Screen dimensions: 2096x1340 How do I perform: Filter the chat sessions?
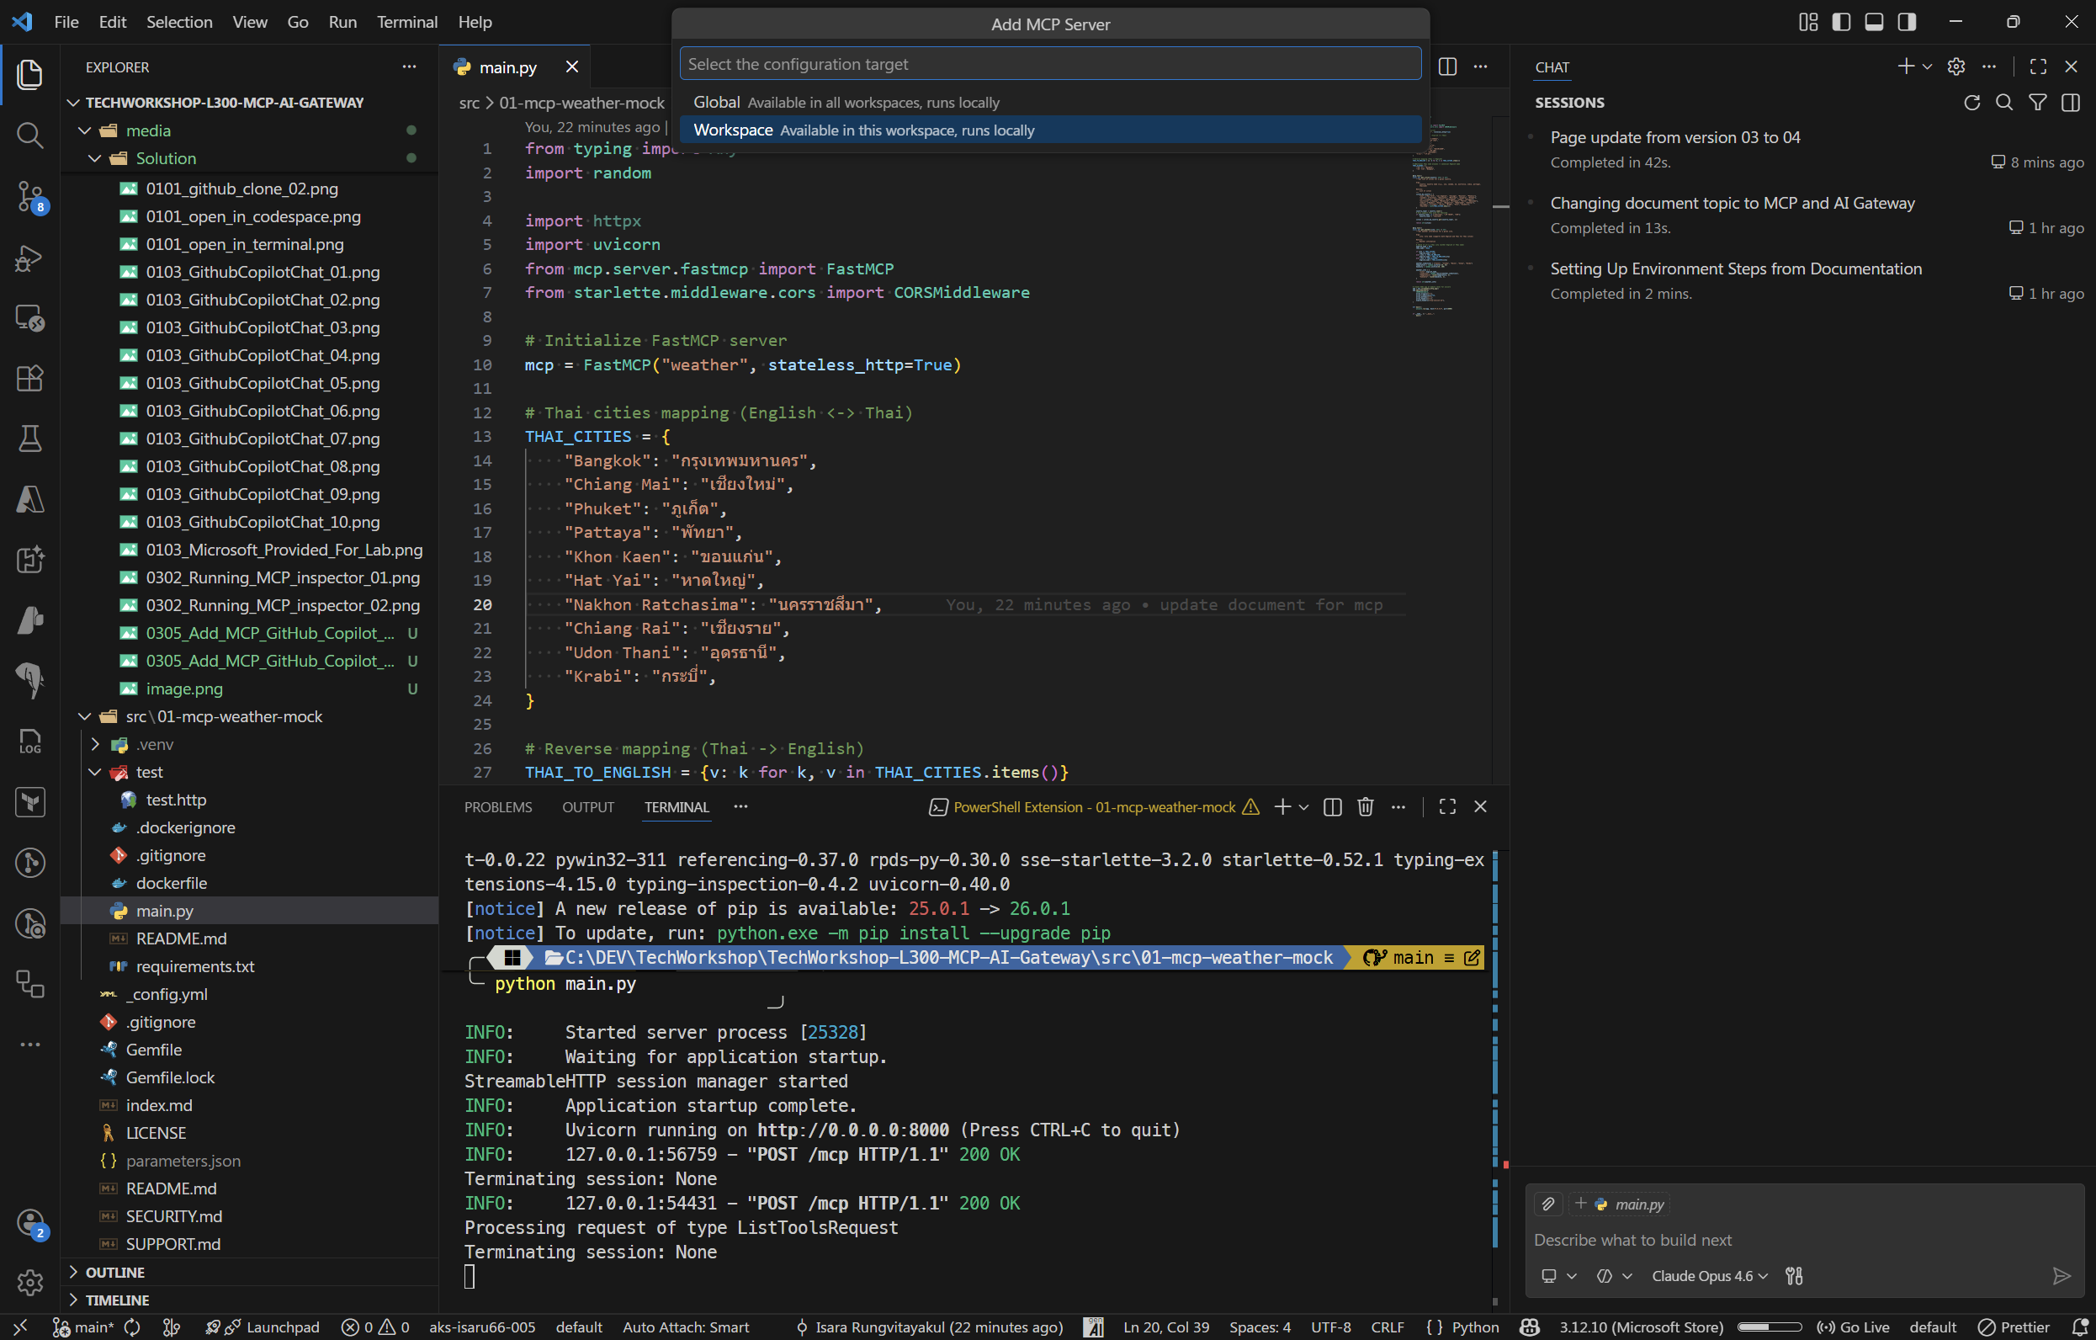pyautogui.click(x=2038, y=103)
